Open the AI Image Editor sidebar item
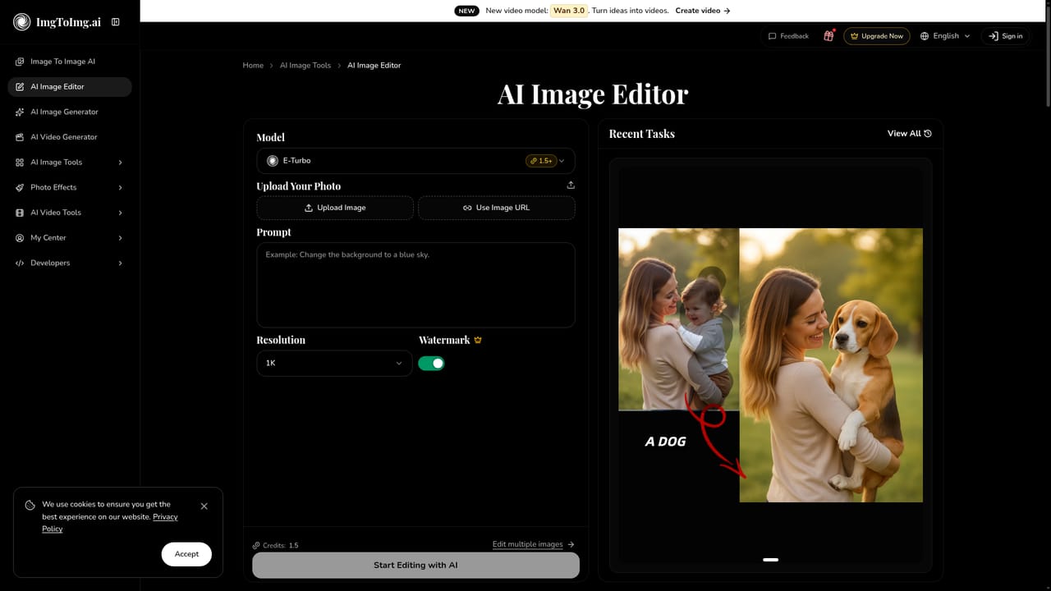This screenshot has width=1051, height=591. 70,87
